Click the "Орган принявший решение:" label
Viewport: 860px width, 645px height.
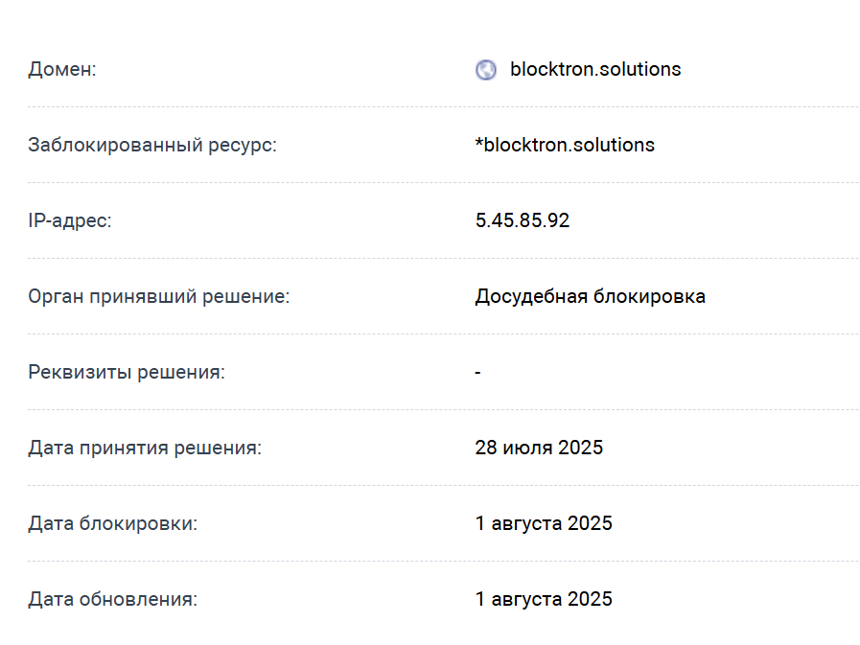tap(159, 297)
